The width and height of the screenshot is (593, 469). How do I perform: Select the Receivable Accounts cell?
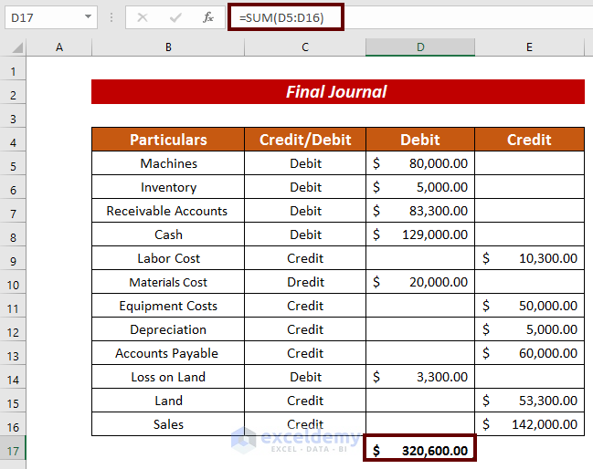[168, 211]
